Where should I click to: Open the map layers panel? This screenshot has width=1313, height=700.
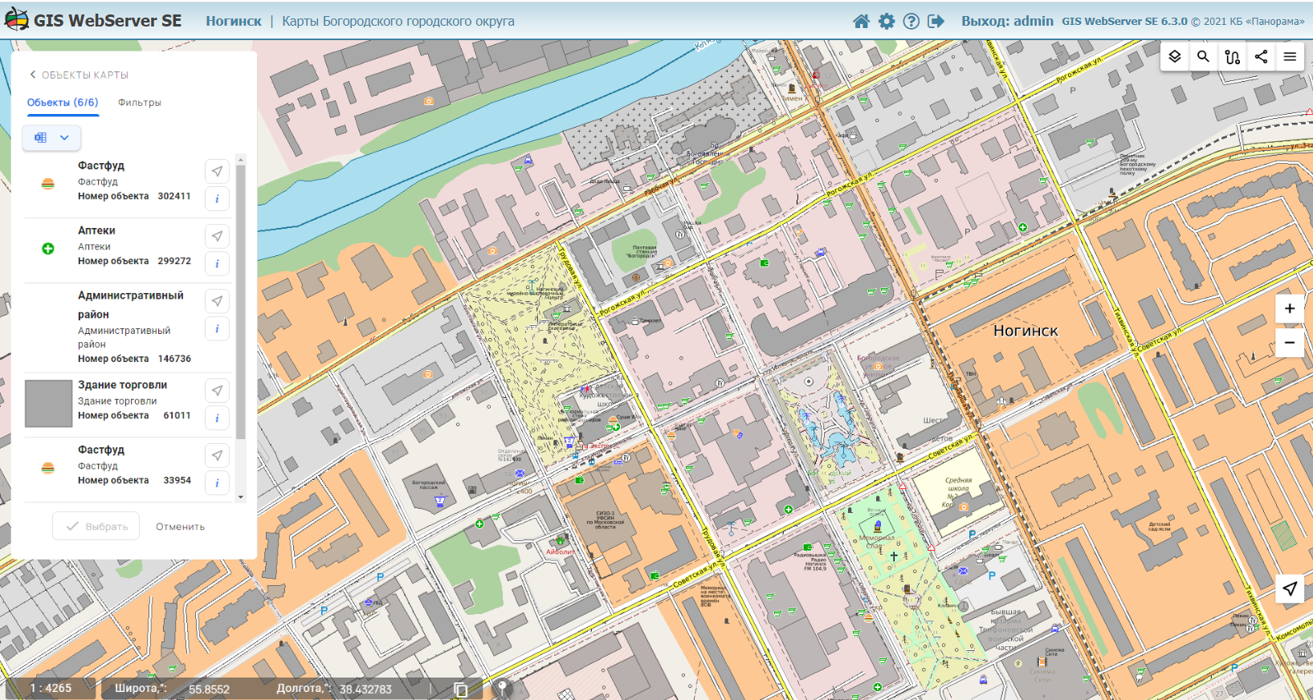(x=1175, y=56)
